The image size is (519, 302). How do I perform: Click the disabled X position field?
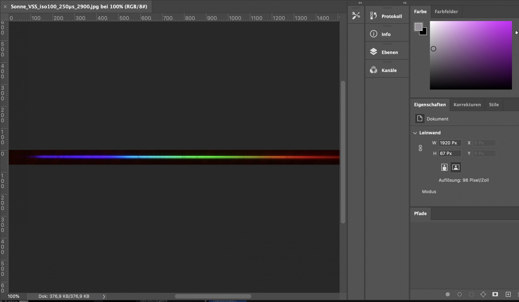pos(484,143)
